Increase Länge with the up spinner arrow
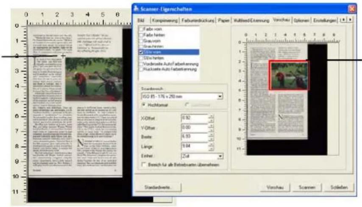This screenshot has height=207, width=362. 211,144
